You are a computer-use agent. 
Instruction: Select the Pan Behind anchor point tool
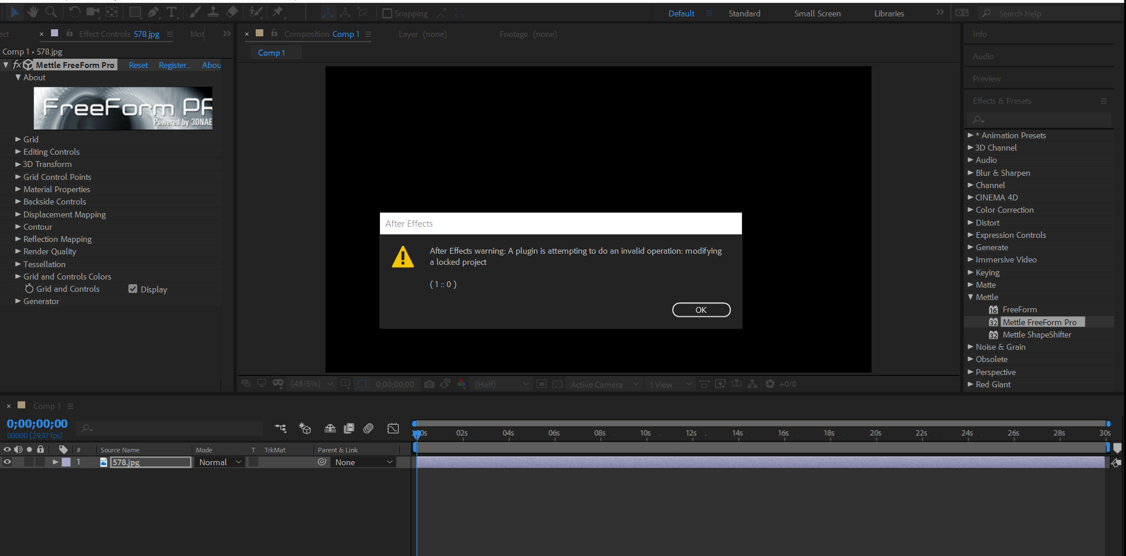point(112,12)
